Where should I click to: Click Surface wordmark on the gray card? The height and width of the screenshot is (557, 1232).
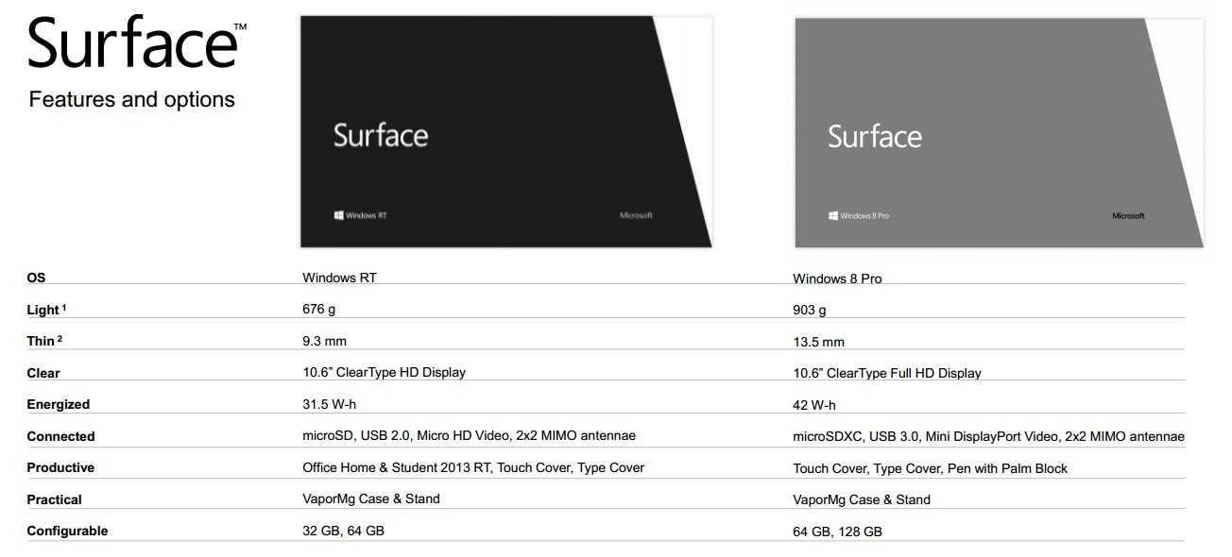click(875, 137)
